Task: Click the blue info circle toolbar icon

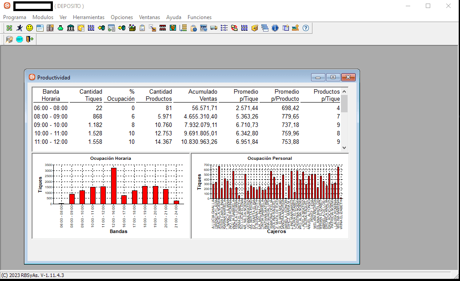Action: point(275,28)
